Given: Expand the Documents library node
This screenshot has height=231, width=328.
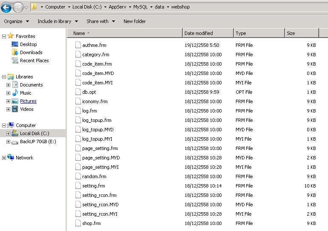Looking at the screenshot, I should coord(8,85).
